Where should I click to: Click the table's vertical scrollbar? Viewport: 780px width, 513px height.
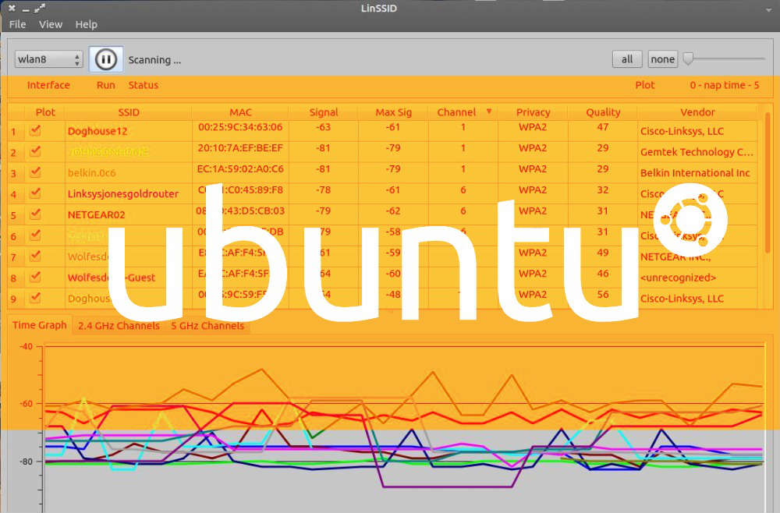767,183
